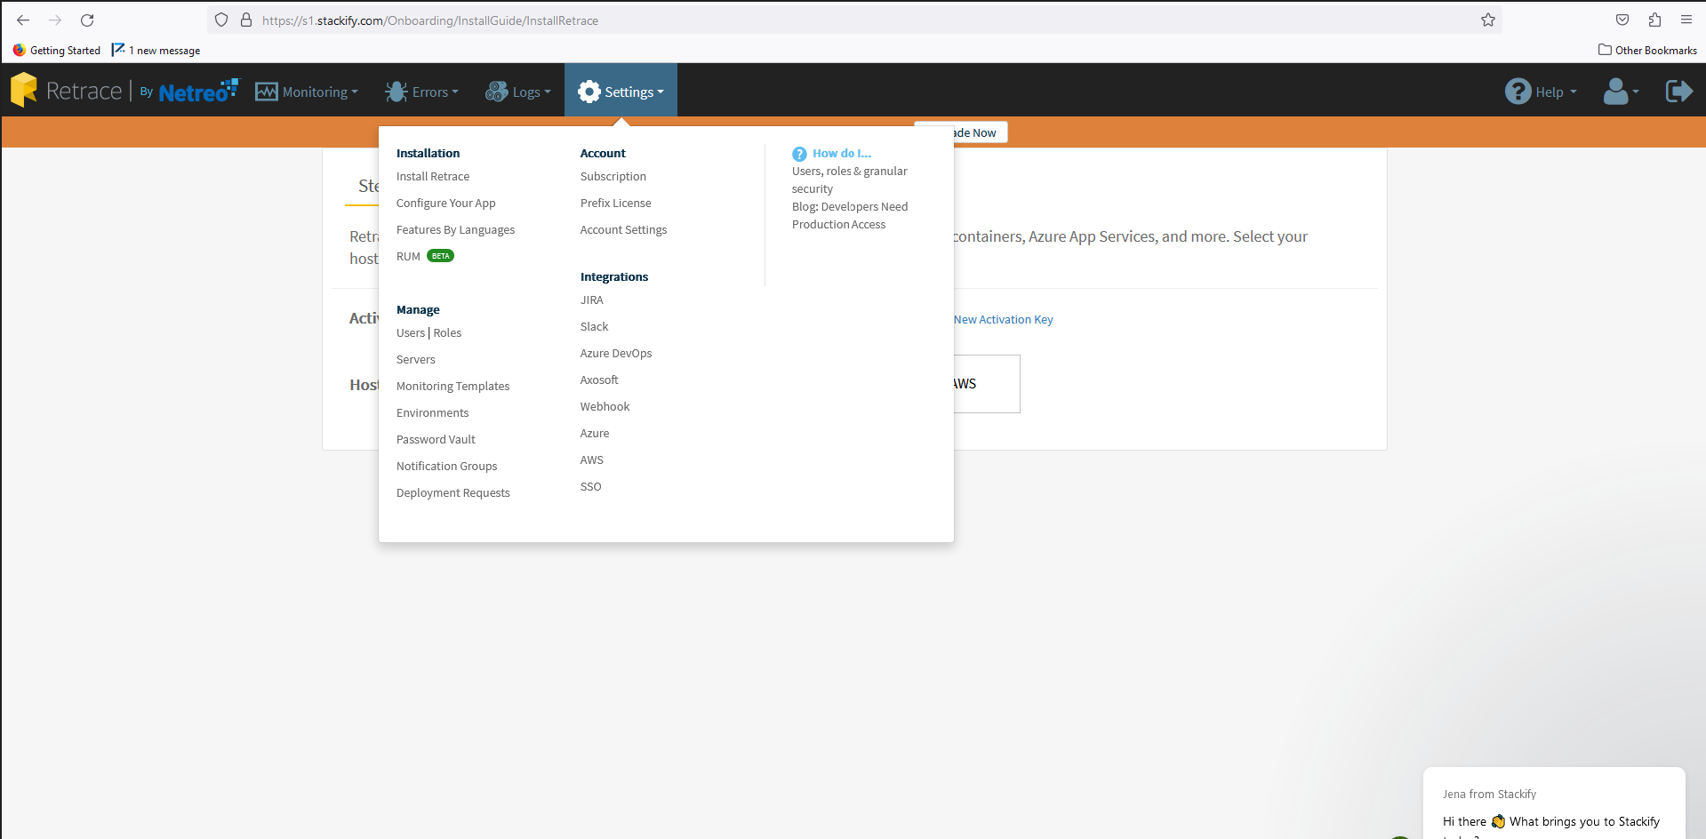1706x839 pixels.
Task: Collapse the Settings dropdown menu
Action: tap(621, 92)
